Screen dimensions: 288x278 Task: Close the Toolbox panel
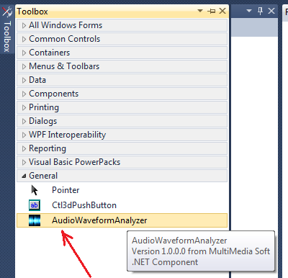[x=222, y=11]
